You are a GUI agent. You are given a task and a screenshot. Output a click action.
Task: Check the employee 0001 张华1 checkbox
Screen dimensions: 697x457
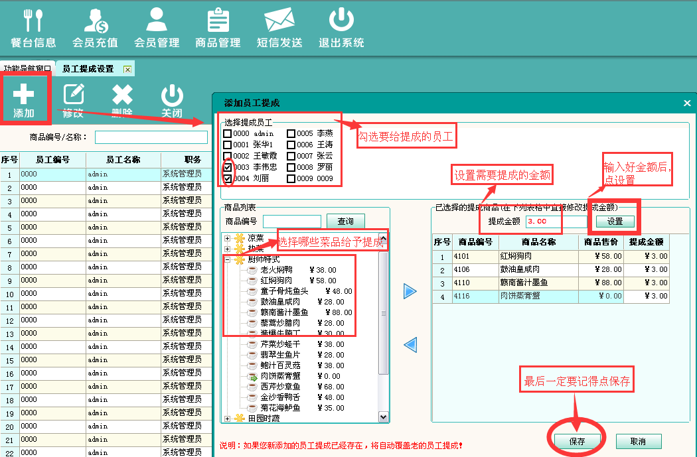point(228,145)
